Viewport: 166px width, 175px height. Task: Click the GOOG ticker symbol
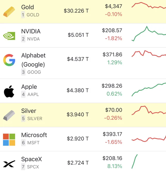pos(34,72)
